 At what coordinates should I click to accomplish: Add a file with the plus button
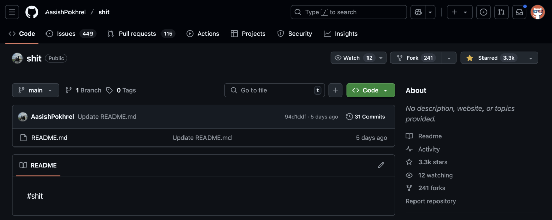click(335, 90)
